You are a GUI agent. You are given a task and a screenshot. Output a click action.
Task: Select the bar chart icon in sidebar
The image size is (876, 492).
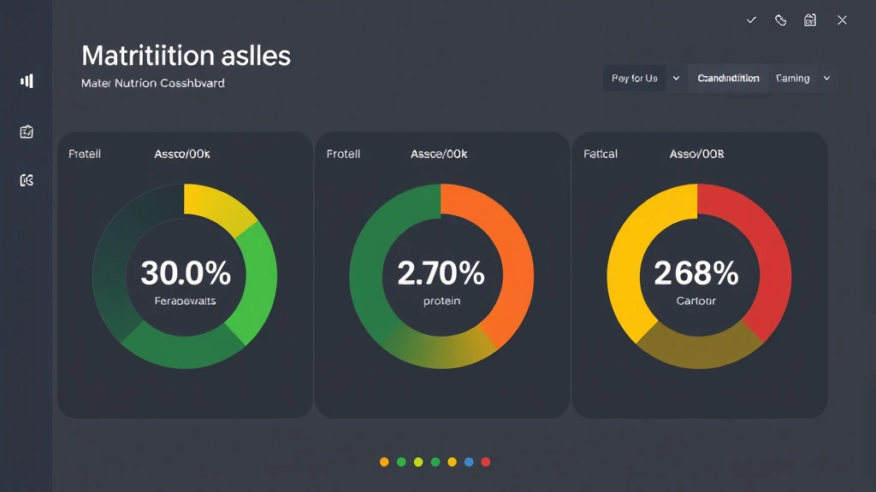[x=26, y=80]
